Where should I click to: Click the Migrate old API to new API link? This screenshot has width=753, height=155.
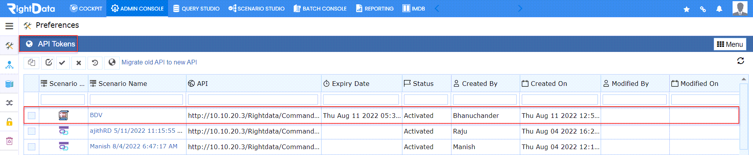click(159, 62)
